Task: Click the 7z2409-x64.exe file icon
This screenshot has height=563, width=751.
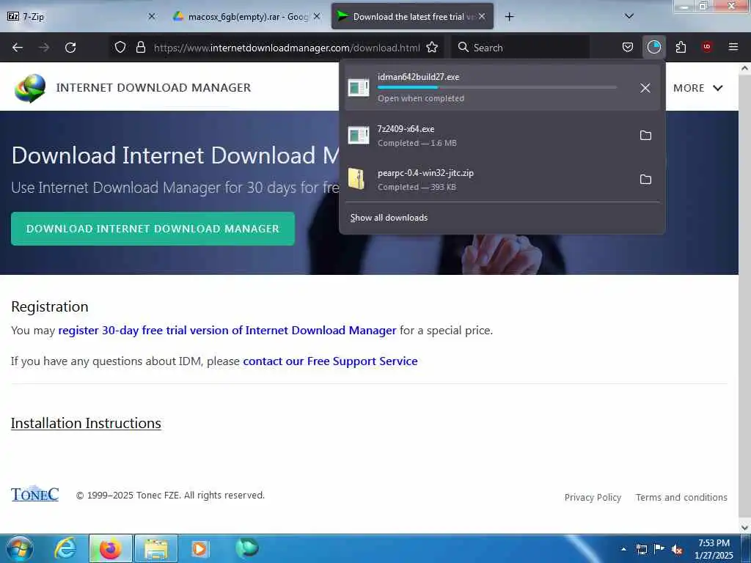Action: coord(358,136)
